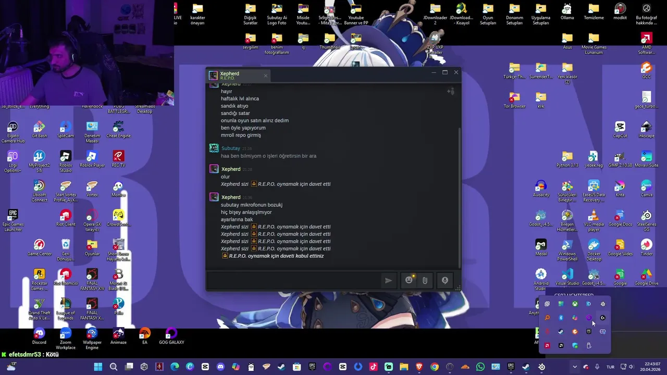Screen dimensions: 667x375
Task: Open Discord desktop shortcut
Action: (39, 336)
